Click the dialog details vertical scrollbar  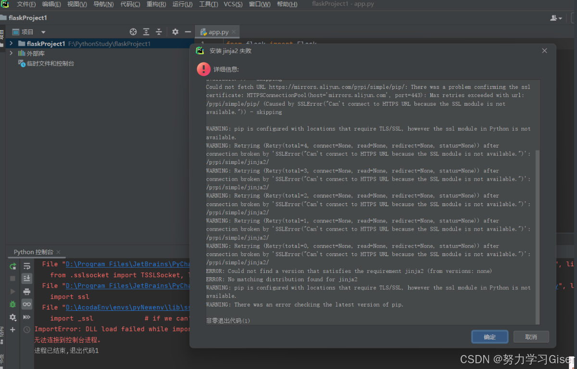click(538, 236)
